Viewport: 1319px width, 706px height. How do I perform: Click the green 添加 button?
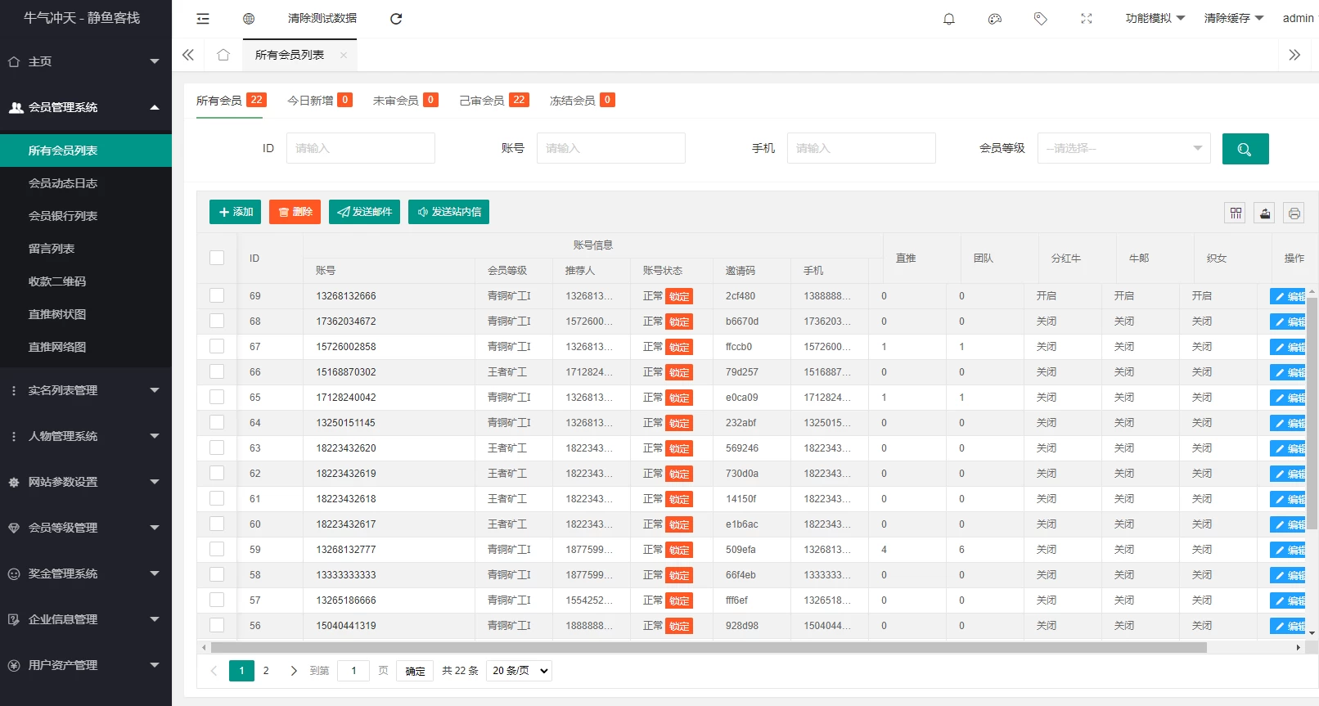(235, 212)
